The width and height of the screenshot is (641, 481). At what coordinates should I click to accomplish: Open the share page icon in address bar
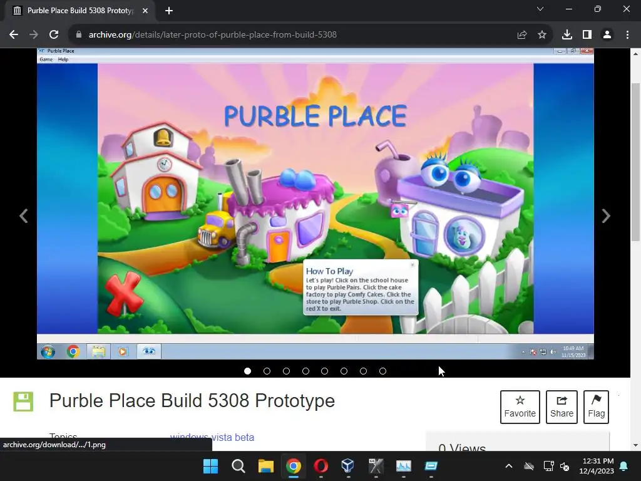[522, 35]
